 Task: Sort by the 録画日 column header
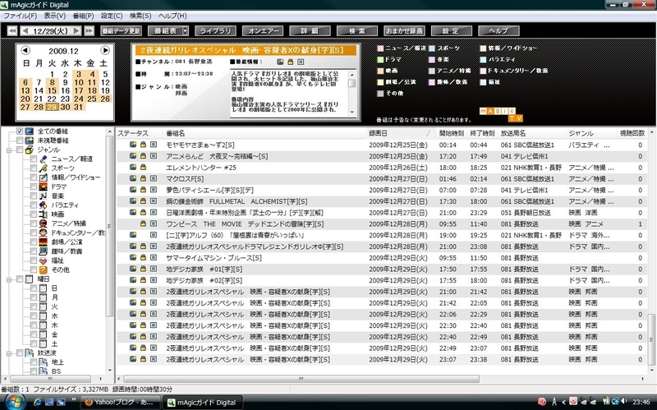[401, 133]
